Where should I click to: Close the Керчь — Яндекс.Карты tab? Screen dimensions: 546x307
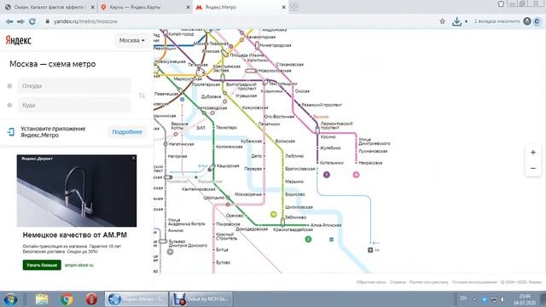(189, 8)
